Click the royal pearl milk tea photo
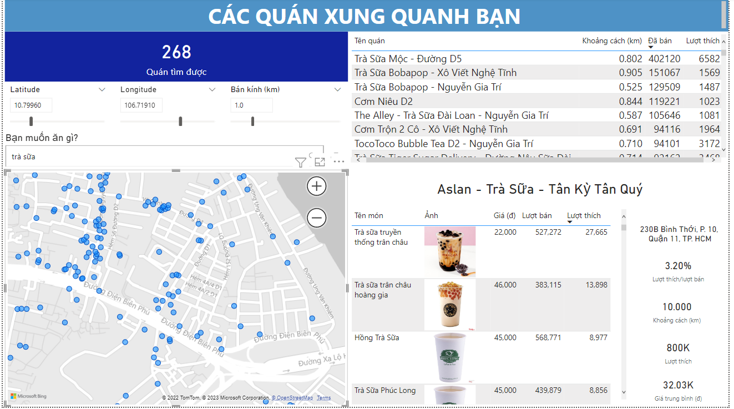Viewport: 734px width, 409px height. click(x=450, y=305)
